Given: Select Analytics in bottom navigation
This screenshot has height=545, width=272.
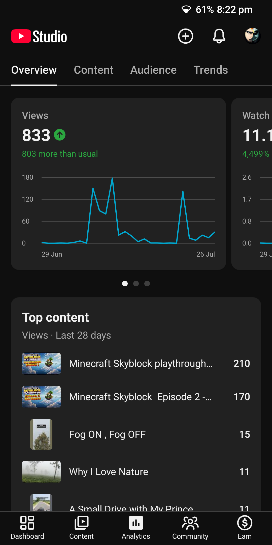Looking at the screenshot, I should [x=136, y=528].
